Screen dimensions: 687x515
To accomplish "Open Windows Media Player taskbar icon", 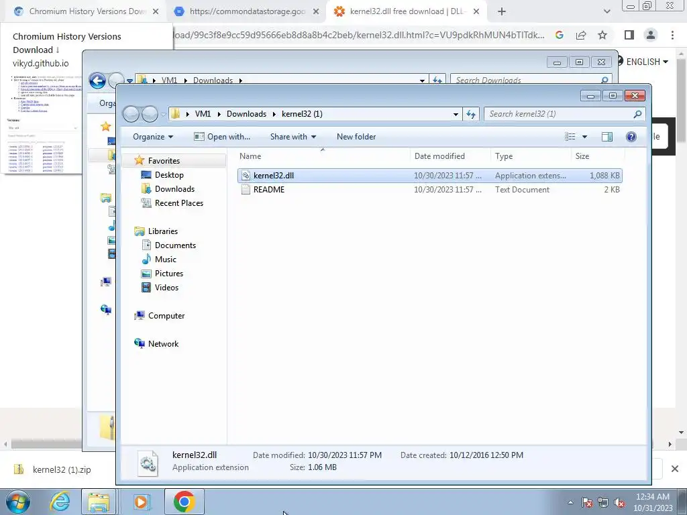I will point(141,502).
